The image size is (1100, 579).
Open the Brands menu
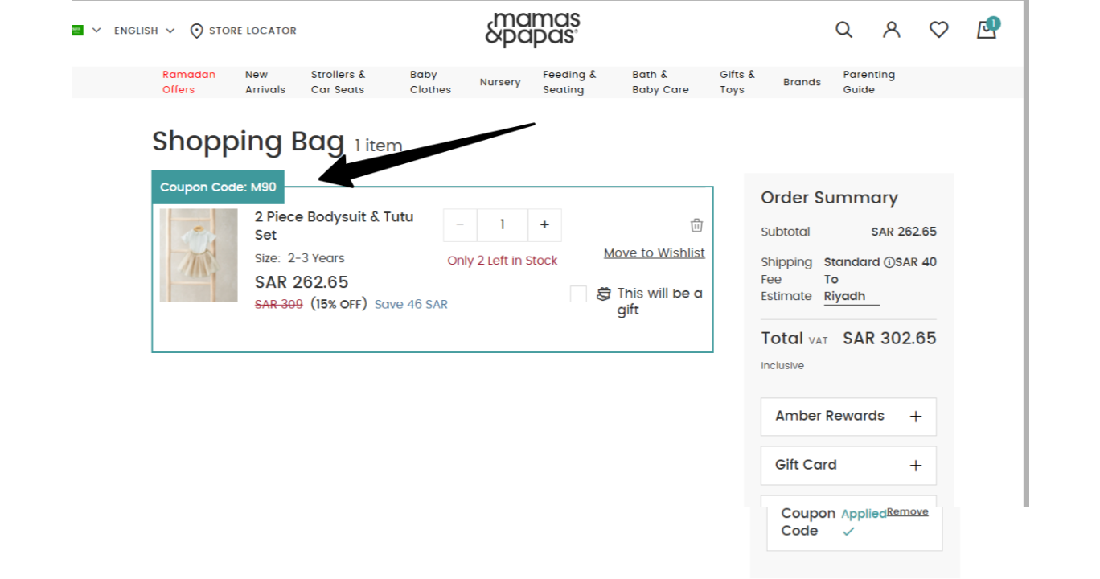tap(802, 82)
